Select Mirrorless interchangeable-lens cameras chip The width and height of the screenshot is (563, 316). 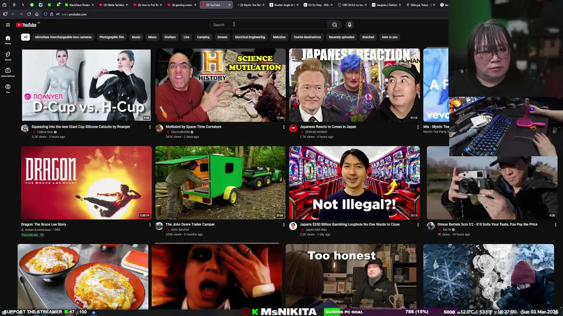coord(63,37)
